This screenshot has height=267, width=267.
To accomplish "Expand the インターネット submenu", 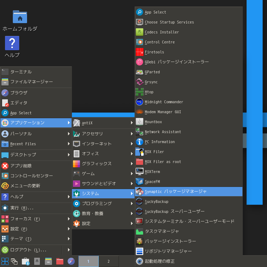I will coord(103,144).
